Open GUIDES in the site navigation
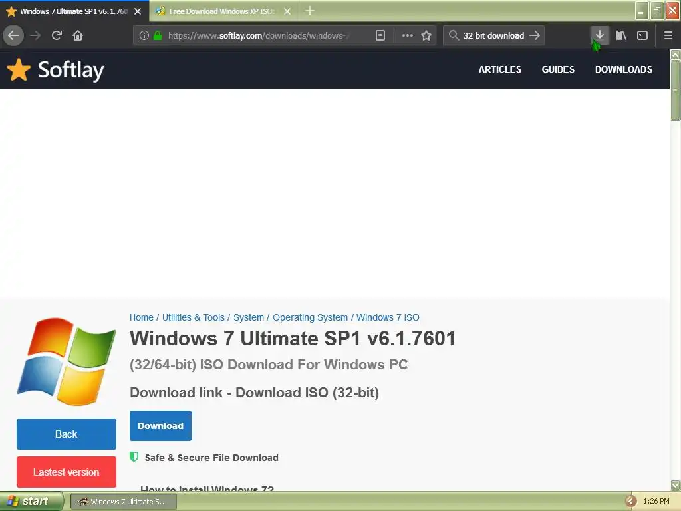 point(558,69)
